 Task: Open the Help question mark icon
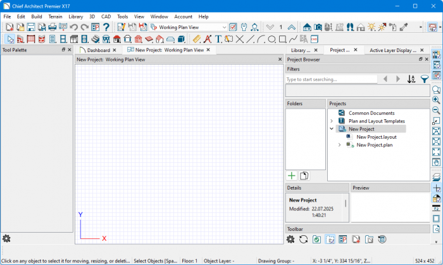[106, 27]
